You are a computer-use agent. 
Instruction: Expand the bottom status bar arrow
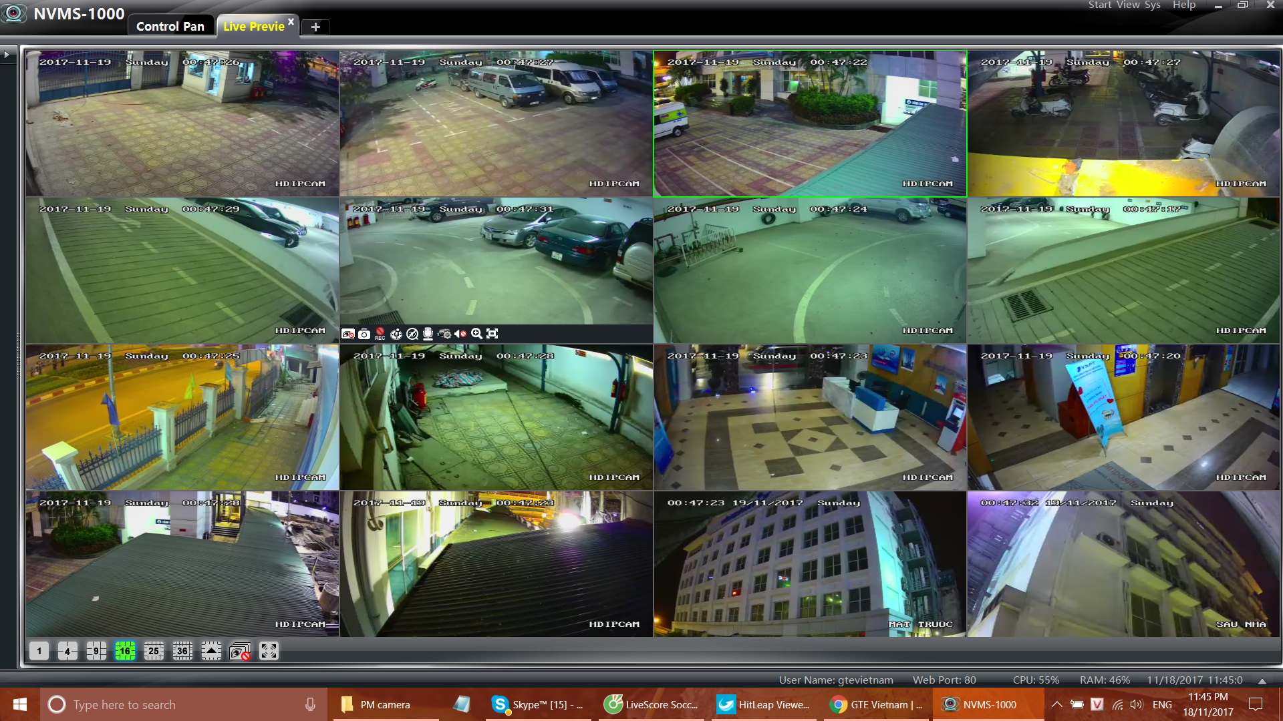click(1262, 681)
